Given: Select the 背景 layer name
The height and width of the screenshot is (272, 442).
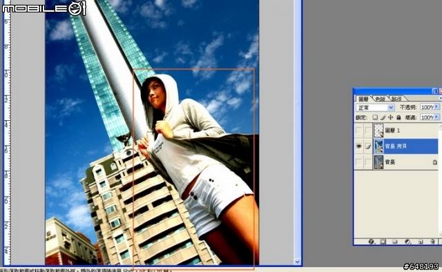Looking at the screenshot, I should point(390,162).
